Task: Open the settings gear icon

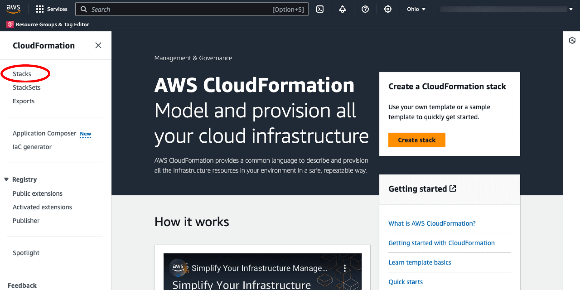Action: click(x=388, y=9)
